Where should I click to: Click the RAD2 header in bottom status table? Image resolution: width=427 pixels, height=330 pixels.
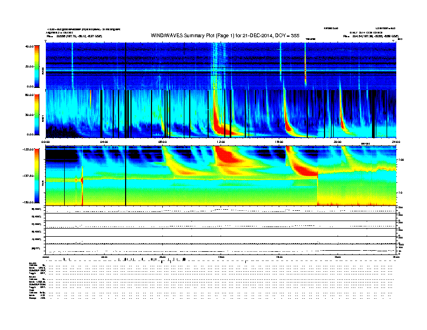32,263
